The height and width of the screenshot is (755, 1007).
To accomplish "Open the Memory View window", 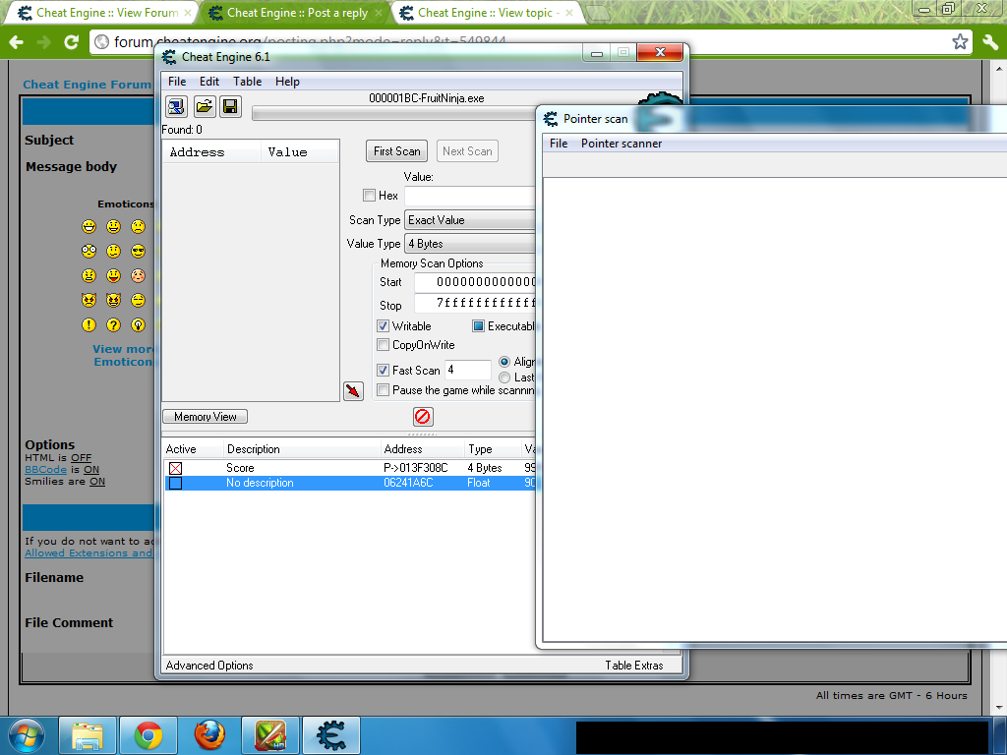I will point(205,416).
